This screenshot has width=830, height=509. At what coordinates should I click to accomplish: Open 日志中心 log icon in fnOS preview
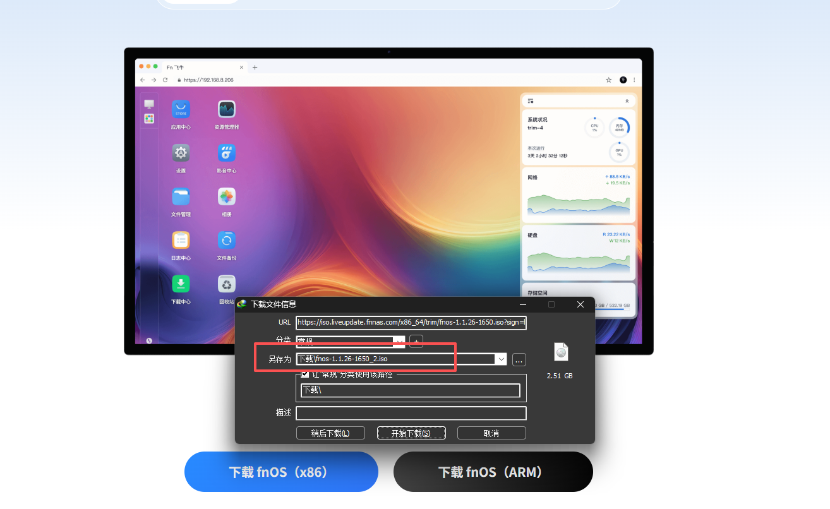181,240
